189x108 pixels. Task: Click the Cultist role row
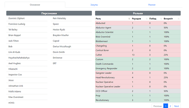(138, 55)
